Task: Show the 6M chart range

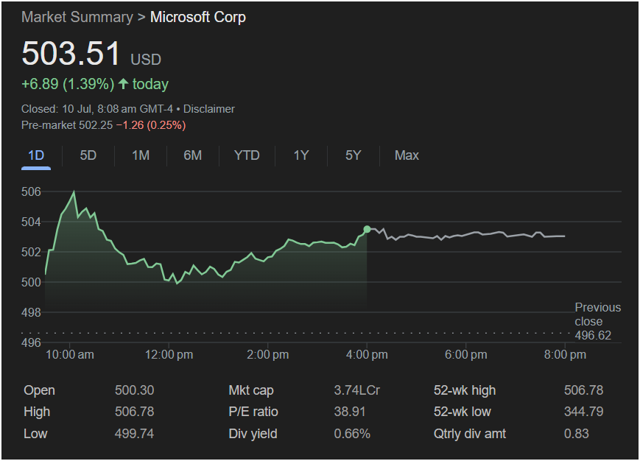Action: point(193,155)
